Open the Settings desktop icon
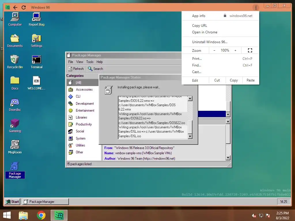 [x=37, y=41]
